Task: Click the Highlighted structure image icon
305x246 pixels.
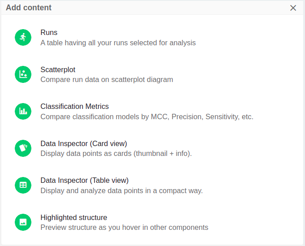Action: tap(23, 222)
